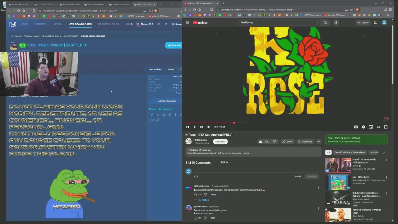398x224 pixels.
Task: Mute the YouTube player volume
Action: (x=209, y=127)
